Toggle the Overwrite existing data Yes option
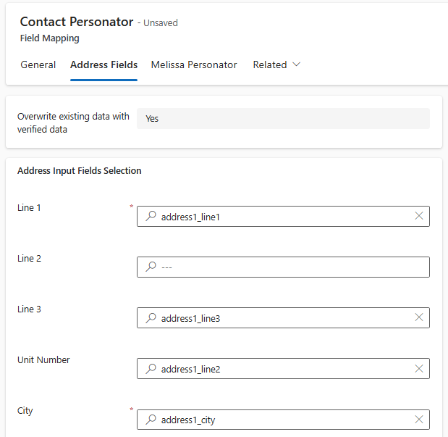This screenshot has height=437, width=448. click(282, 118)
